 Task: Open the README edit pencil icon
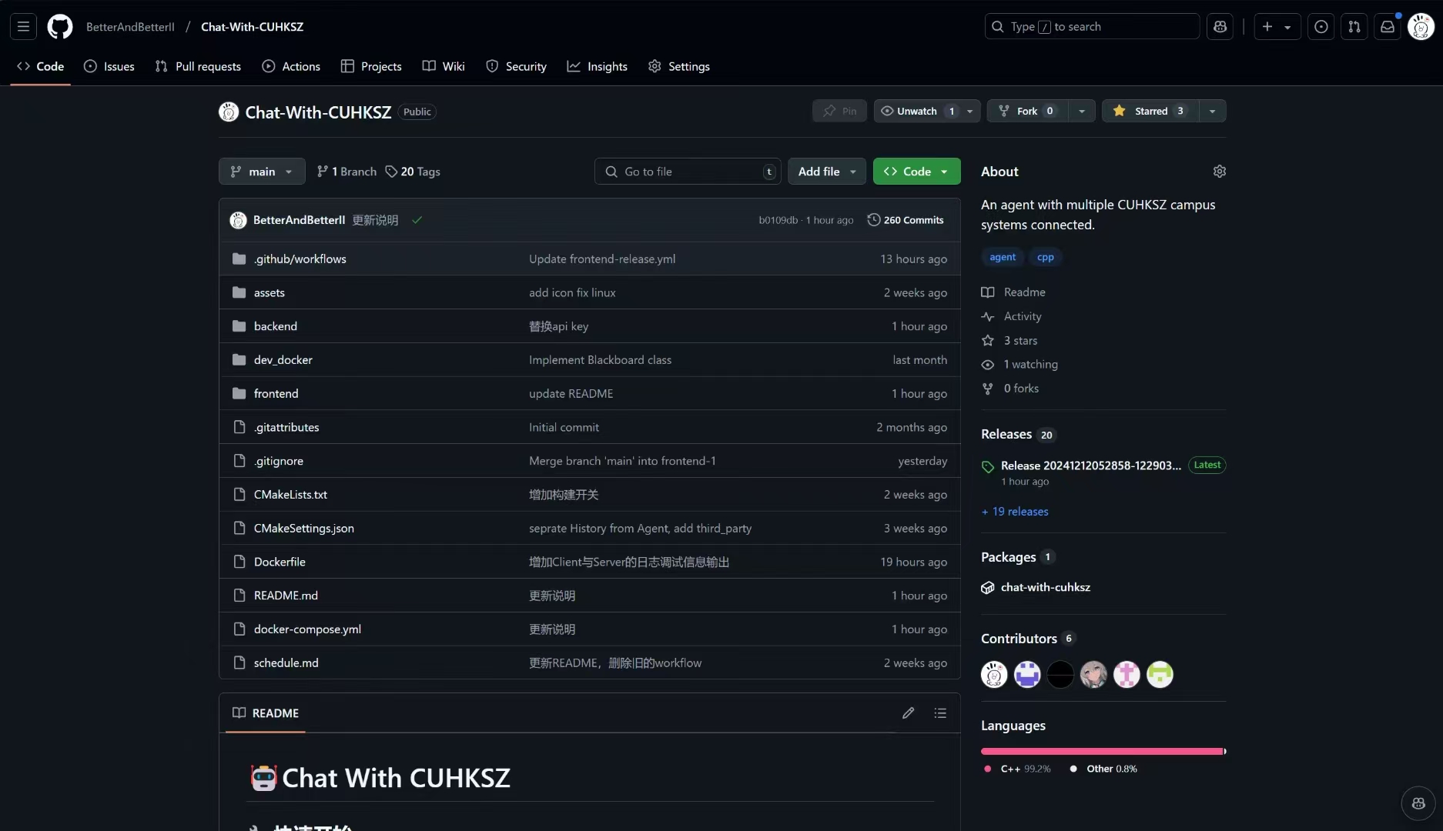click(x=908, y=713)
